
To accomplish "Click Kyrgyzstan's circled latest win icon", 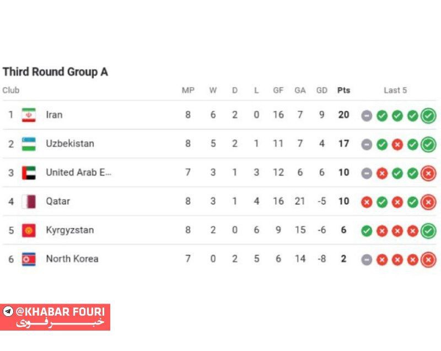I will click(428, 231).
